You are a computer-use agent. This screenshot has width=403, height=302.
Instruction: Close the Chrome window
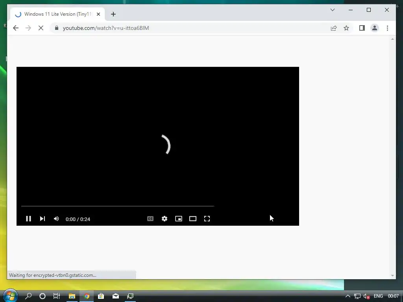[386, 10]
